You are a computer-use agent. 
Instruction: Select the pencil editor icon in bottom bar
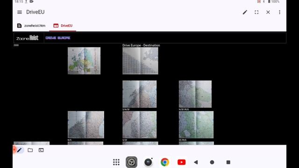20,150
